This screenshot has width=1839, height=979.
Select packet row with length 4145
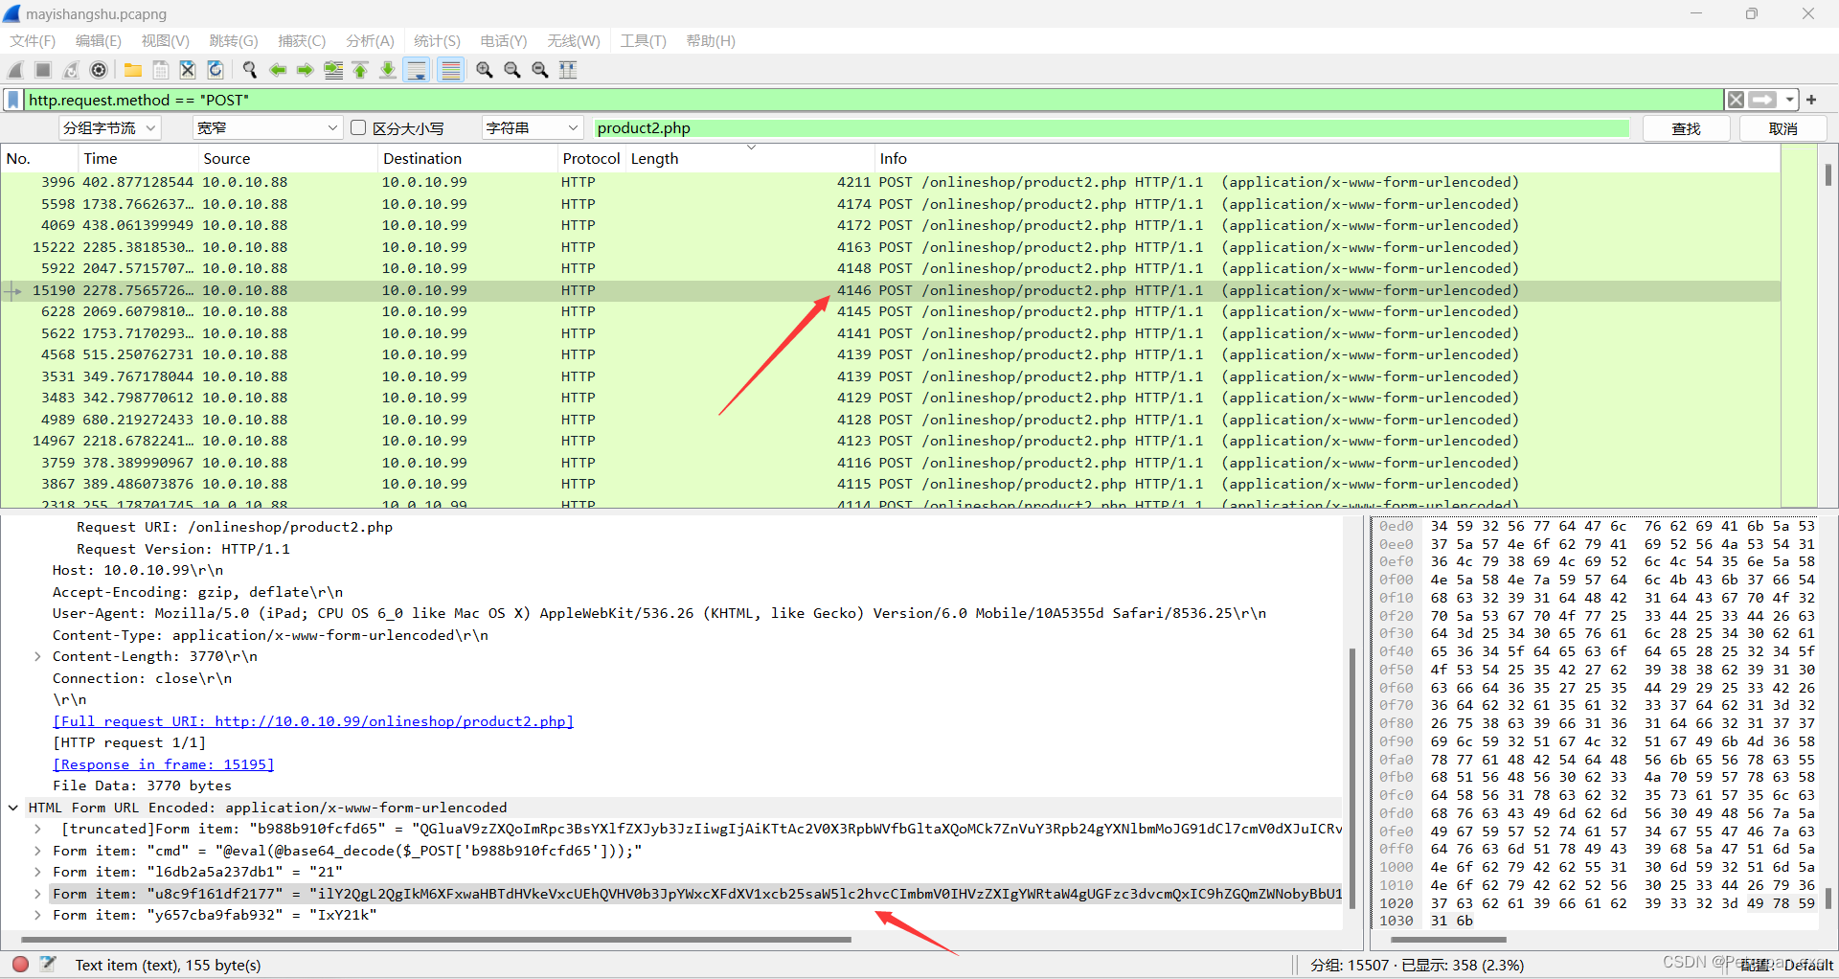(890, 311)
